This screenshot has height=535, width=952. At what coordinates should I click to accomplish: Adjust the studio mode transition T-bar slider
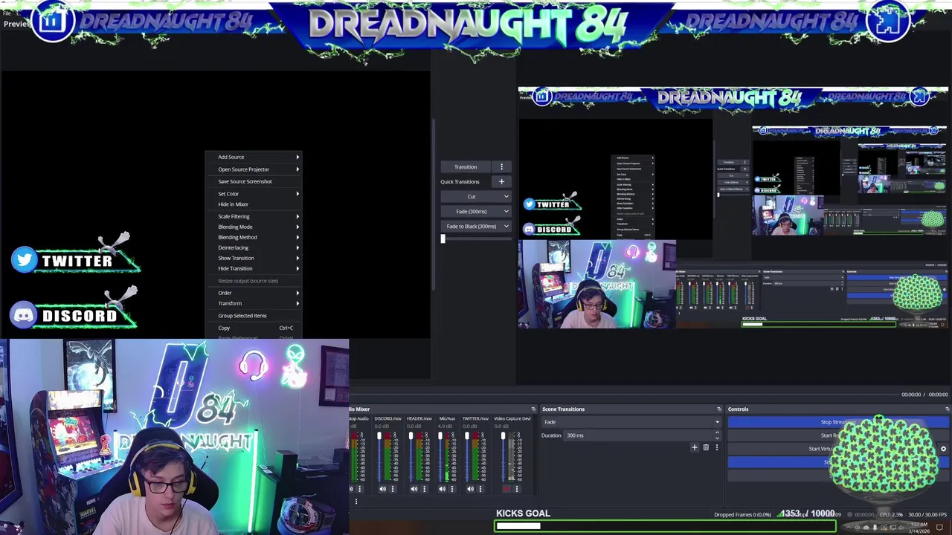click(x=476, y=239)
